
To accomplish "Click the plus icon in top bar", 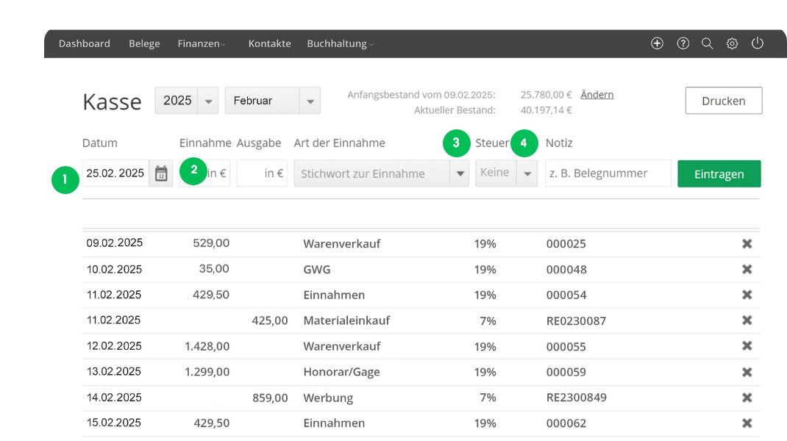I will point(657,43).
